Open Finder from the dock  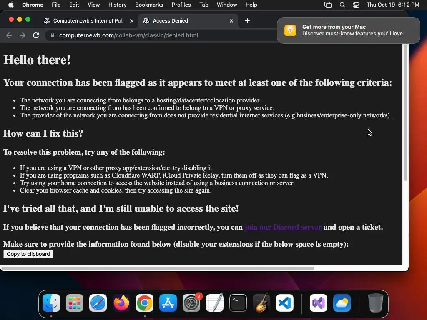(51, 303)
